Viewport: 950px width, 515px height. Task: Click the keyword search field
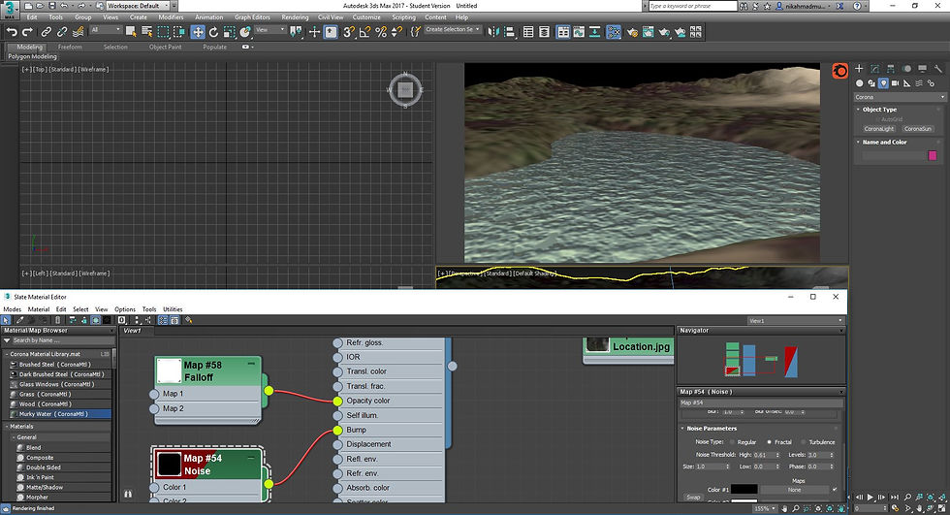[692, 6]
